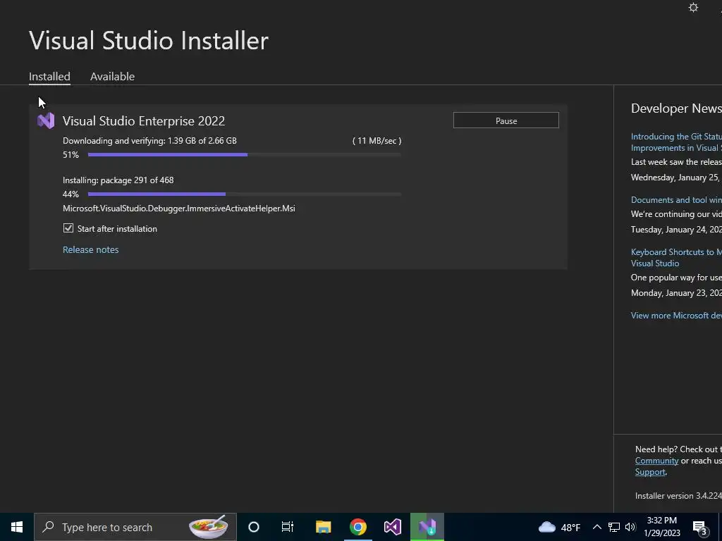Screen dimensions: 722x541
Task: Open Cortana circle icon in taskbar
Action: [x=254, y=527]
